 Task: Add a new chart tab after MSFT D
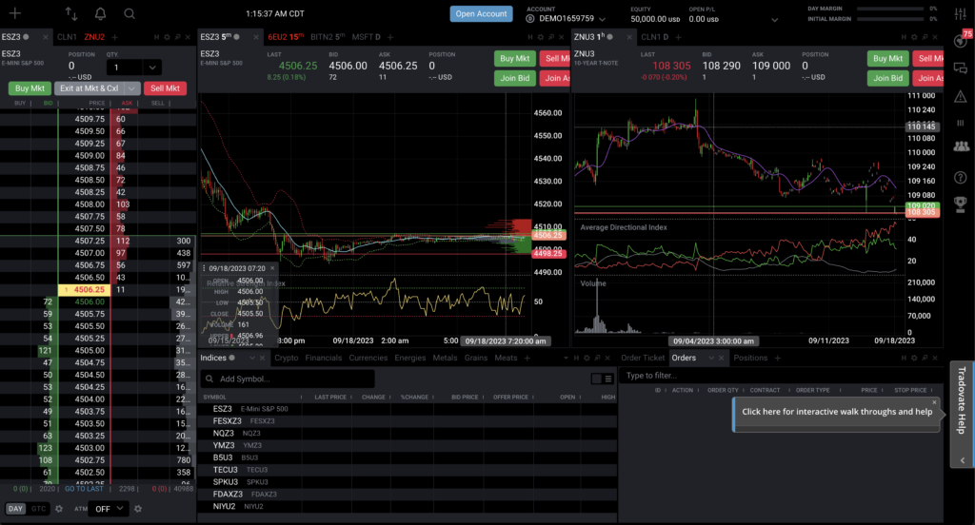coord(391,37)
